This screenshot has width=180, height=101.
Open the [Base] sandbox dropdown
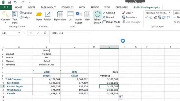[177, 13]
